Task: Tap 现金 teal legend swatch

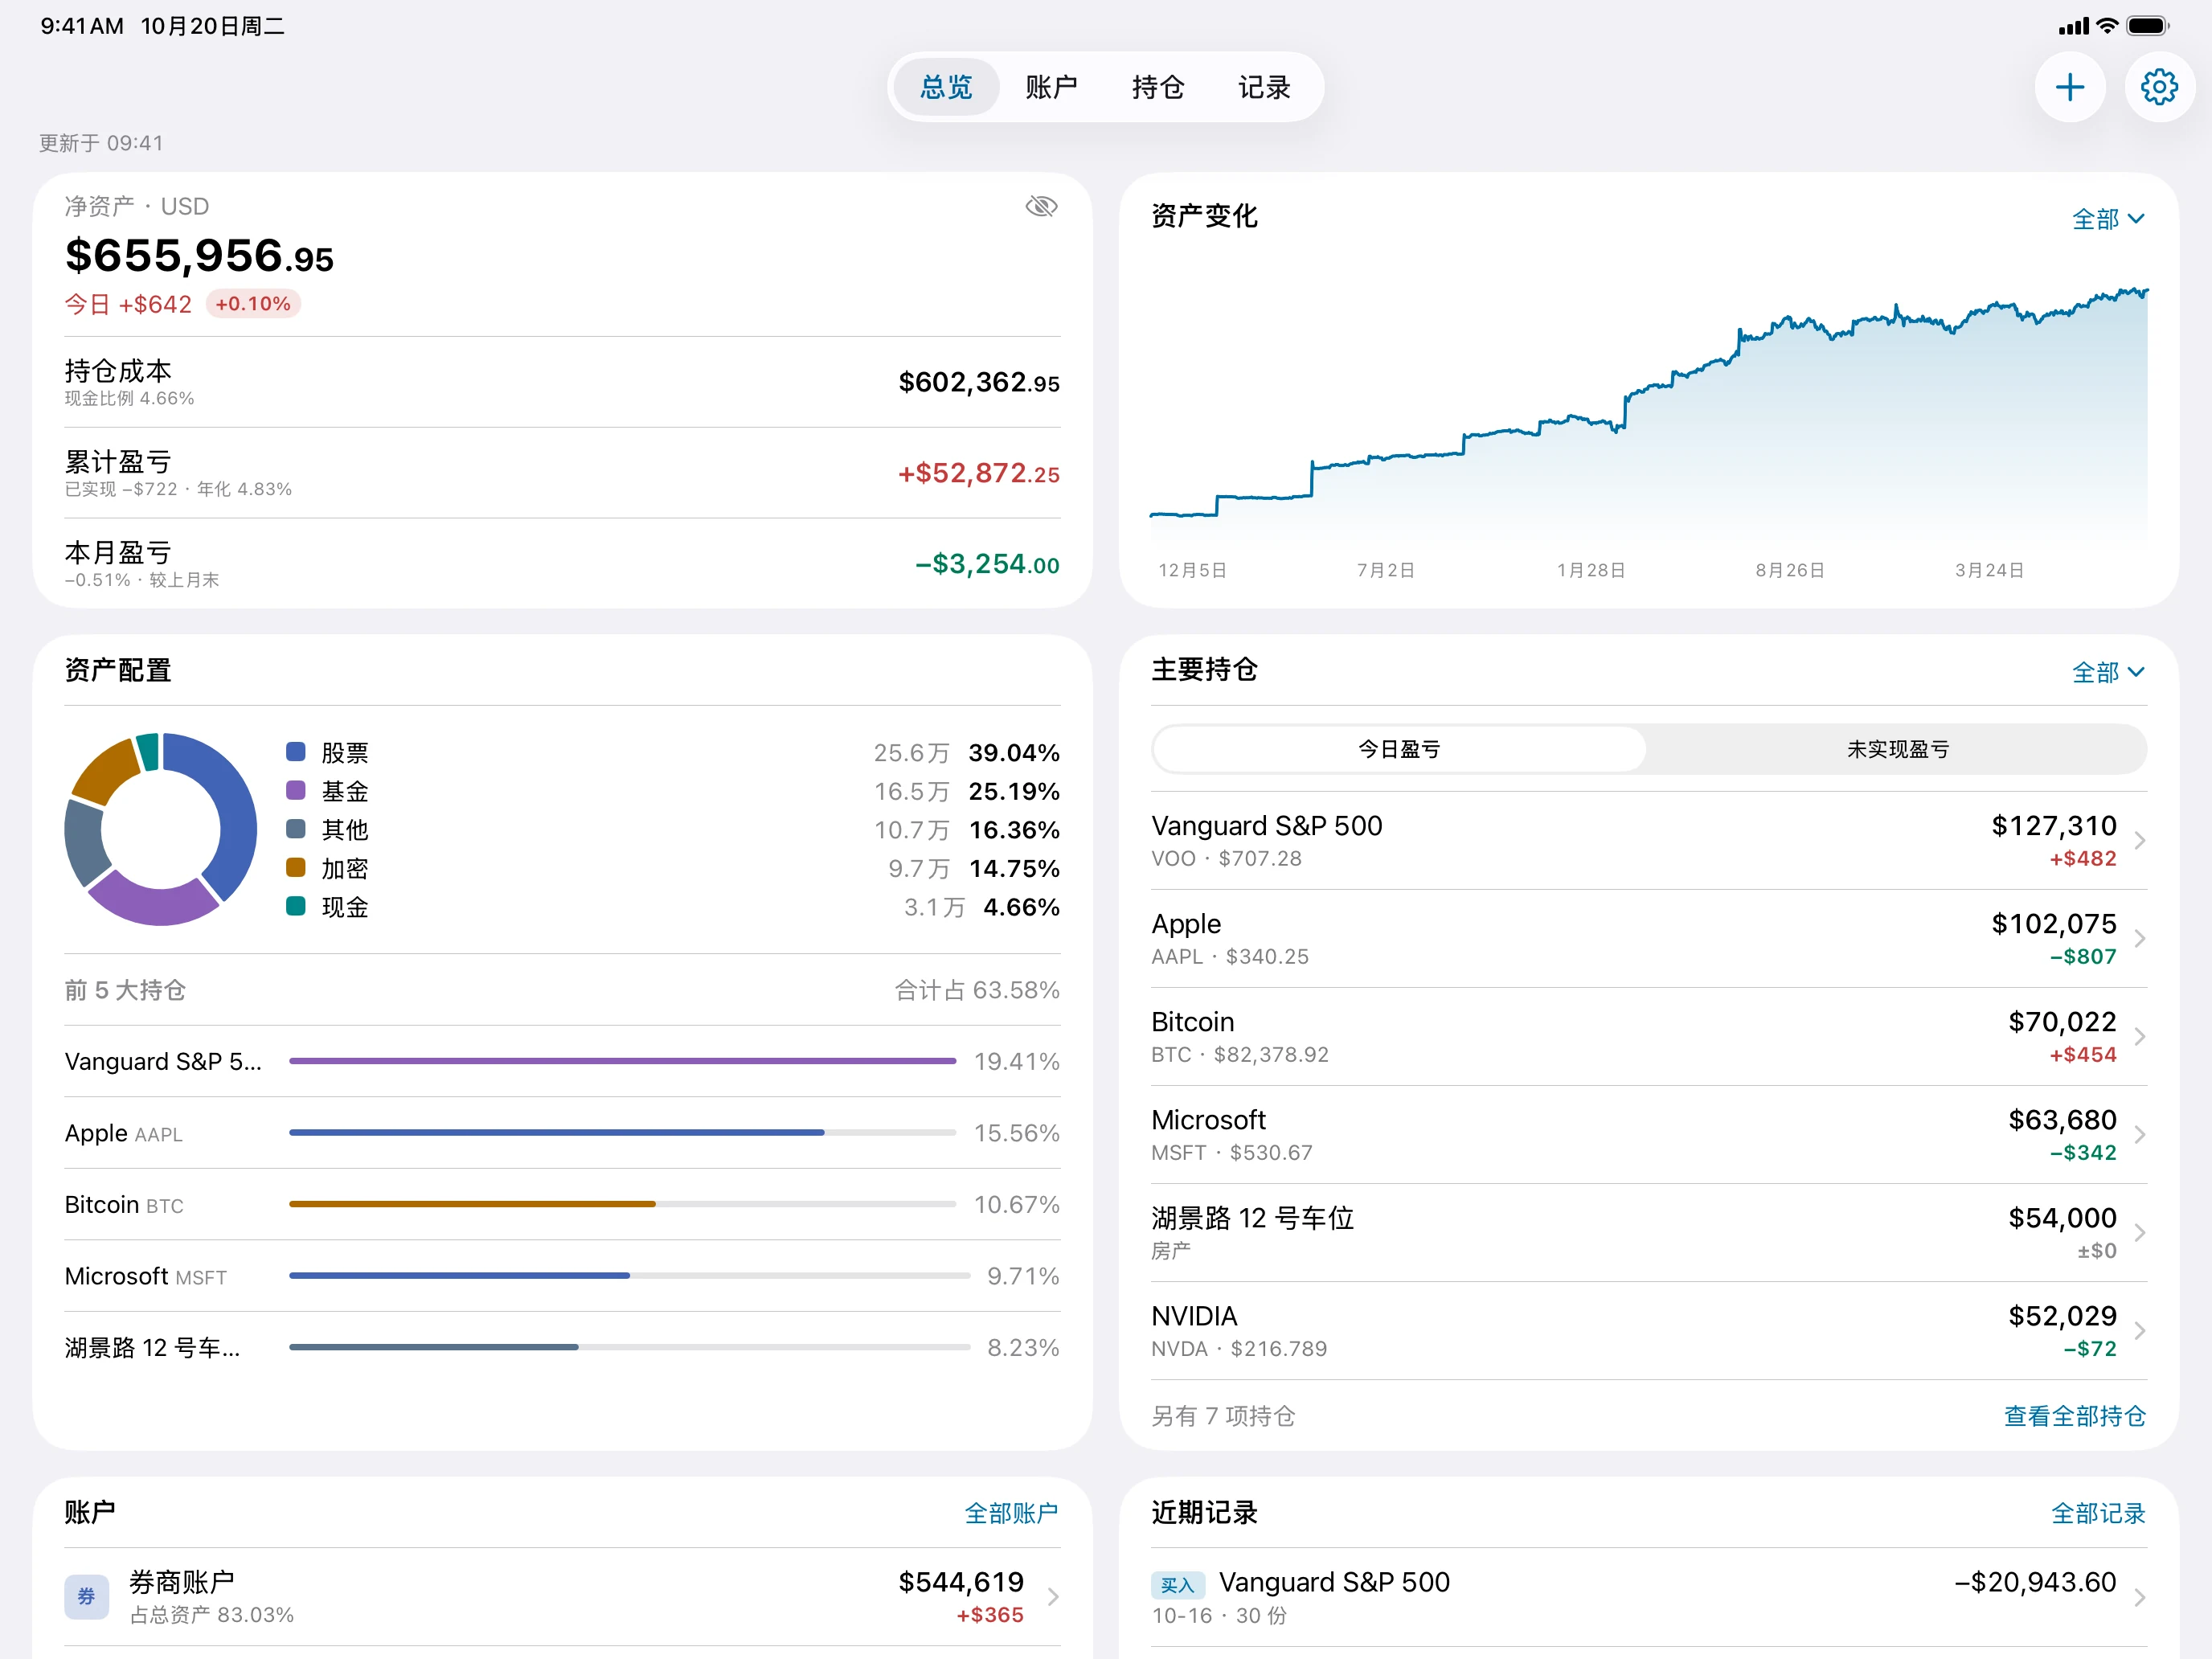Action: pyautogui.click(x=296, y=906)
